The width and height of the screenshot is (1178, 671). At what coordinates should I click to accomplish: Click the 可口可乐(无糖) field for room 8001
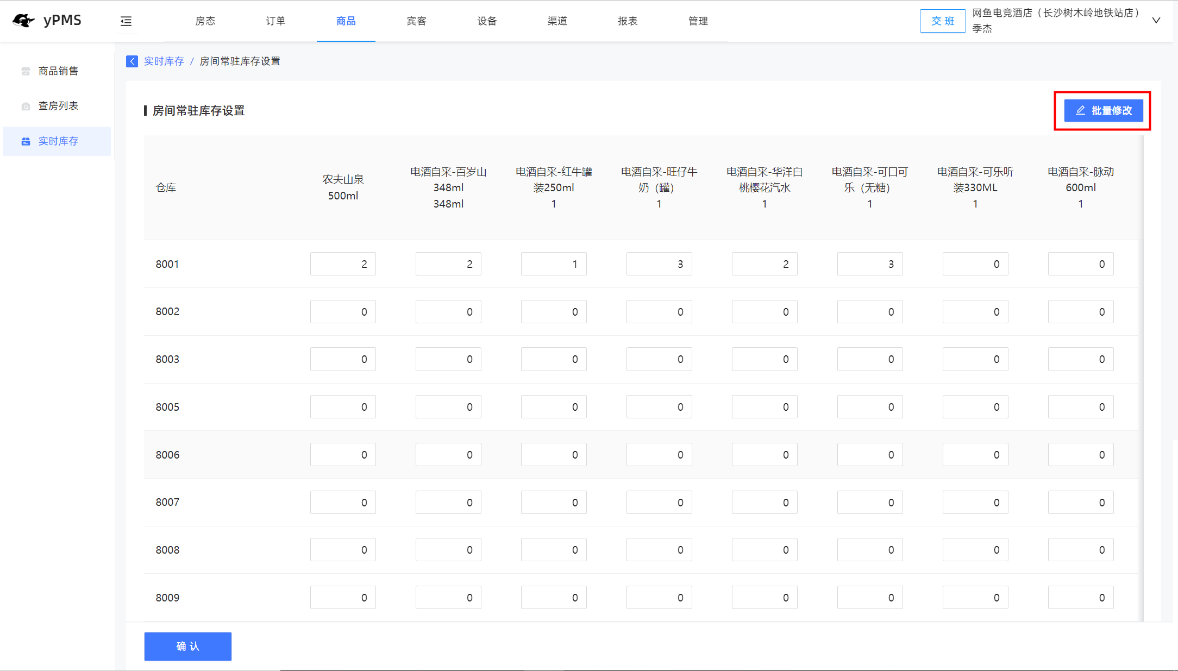[870, 264]
